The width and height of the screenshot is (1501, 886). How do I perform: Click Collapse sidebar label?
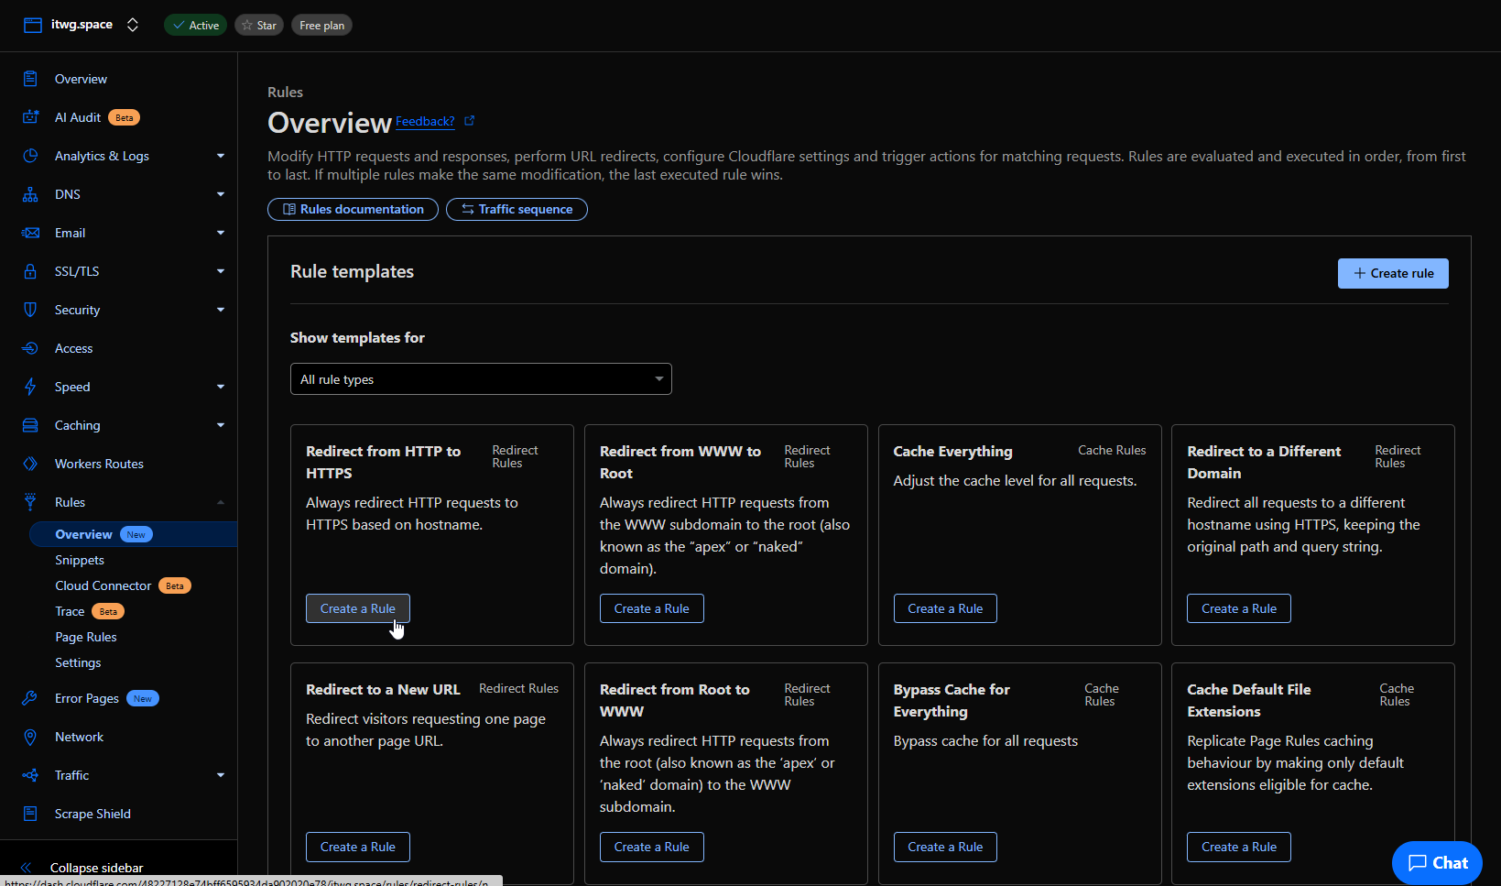click(x=96, y=868)
